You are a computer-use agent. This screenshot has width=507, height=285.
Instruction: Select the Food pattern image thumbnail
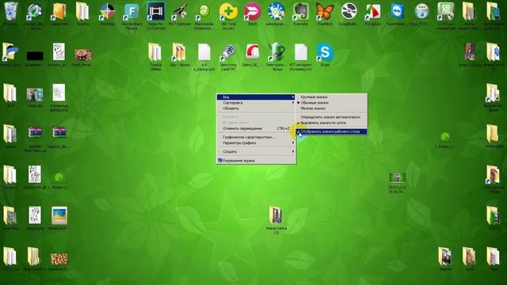pyautogui.click(x=83, y=55)
